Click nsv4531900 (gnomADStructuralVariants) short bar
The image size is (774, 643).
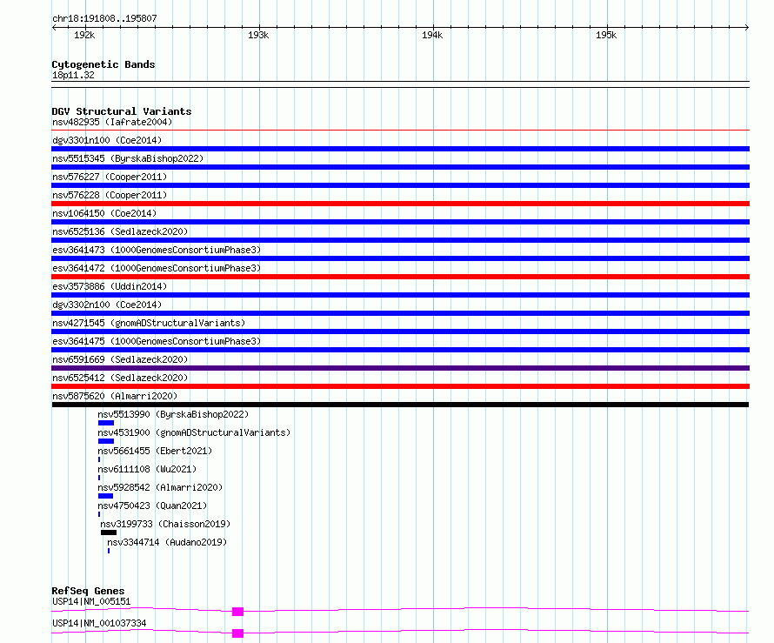[x=106, y=441]
